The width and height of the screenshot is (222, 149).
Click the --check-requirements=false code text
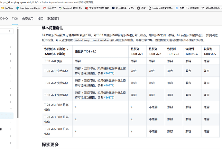coord(92,40)
